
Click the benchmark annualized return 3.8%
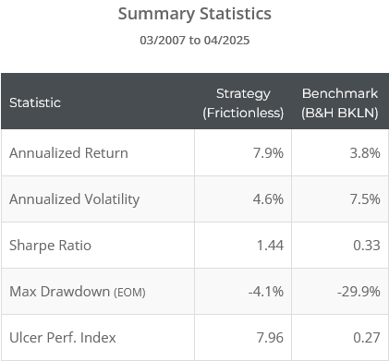coord(365,153)
